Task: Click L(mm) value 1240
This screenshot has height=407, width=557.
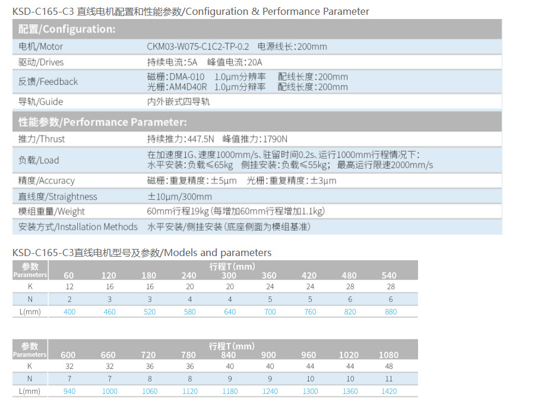Action: point(270,392)
